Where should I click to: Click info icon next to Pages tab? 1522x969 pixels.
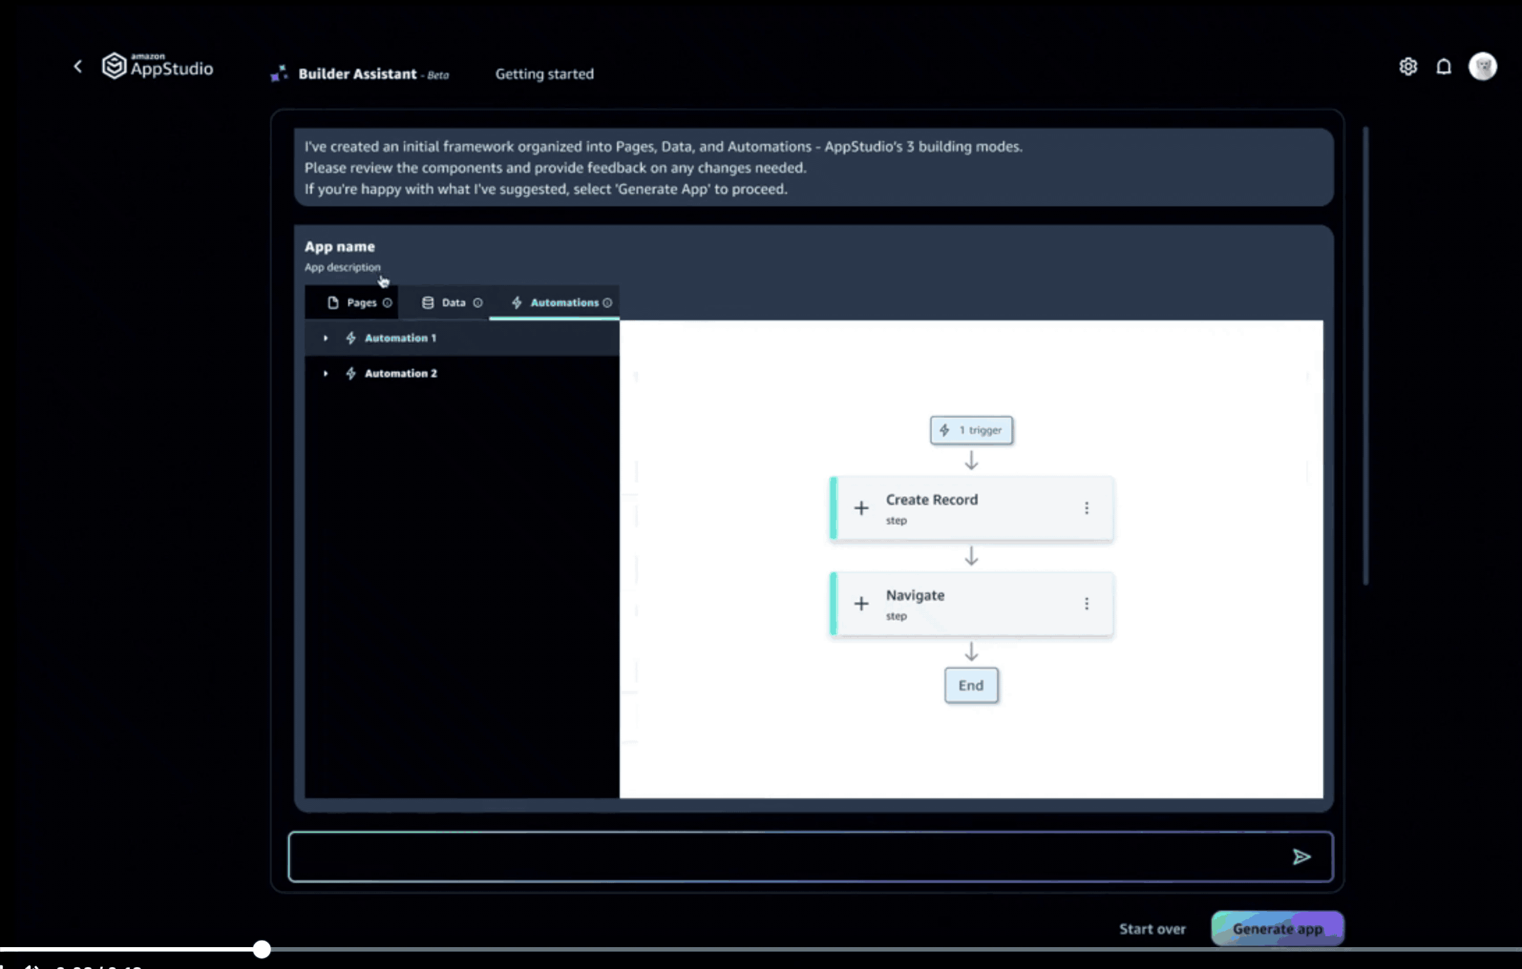tap(387, 302)
